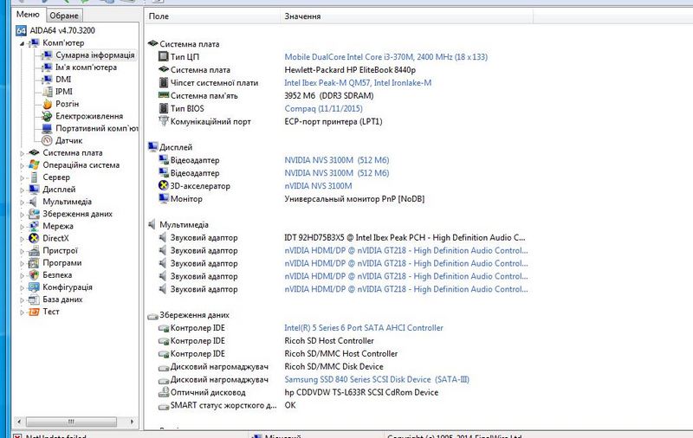Expand the Системна плата tree node

tap(23, 153)
